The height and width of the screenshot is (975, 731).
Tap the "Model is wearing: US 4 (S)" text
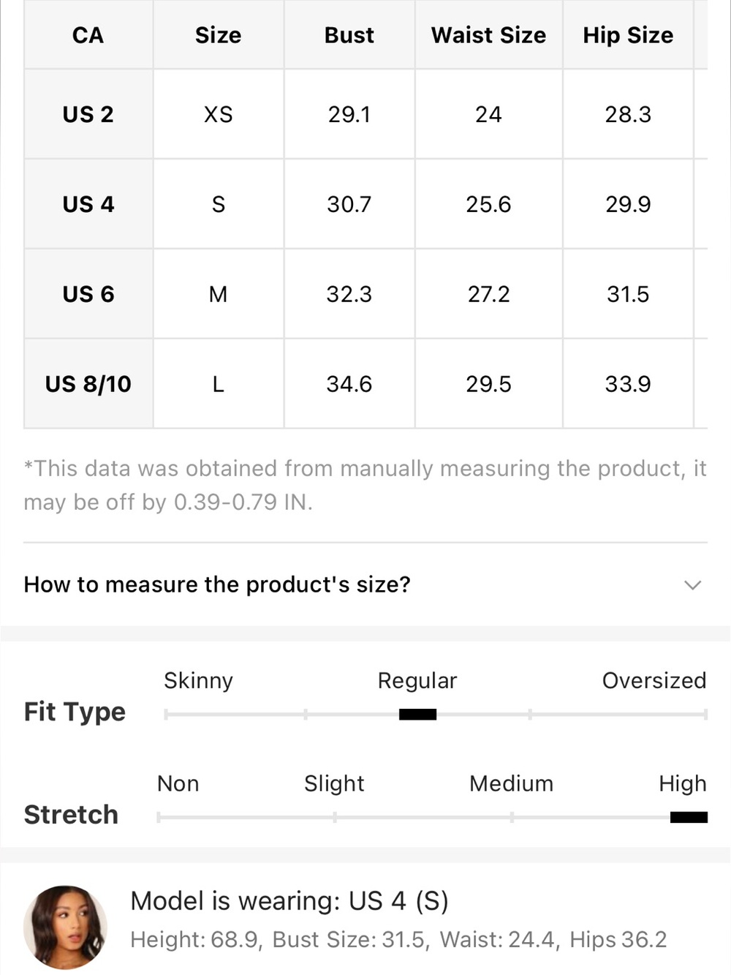point(289,901)
